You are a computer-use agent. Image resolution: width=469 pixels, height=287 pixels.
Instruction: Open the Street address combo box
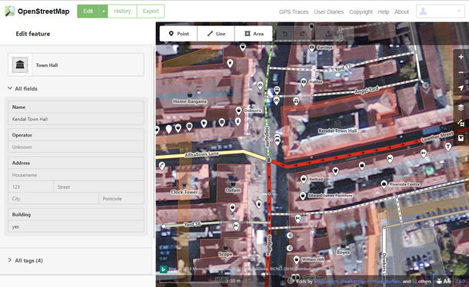coord(98,187)
